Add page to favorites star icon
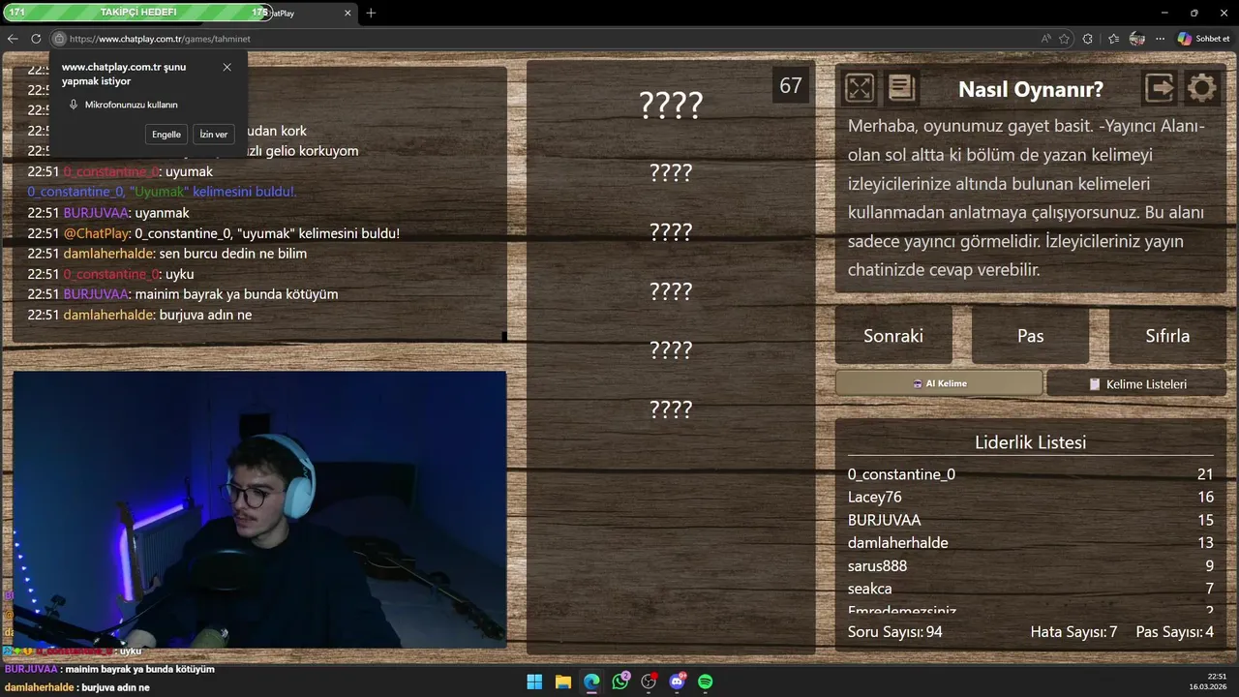This screenshot has height=697, width=1239. pyautogui.click(x=1065, y=39)
